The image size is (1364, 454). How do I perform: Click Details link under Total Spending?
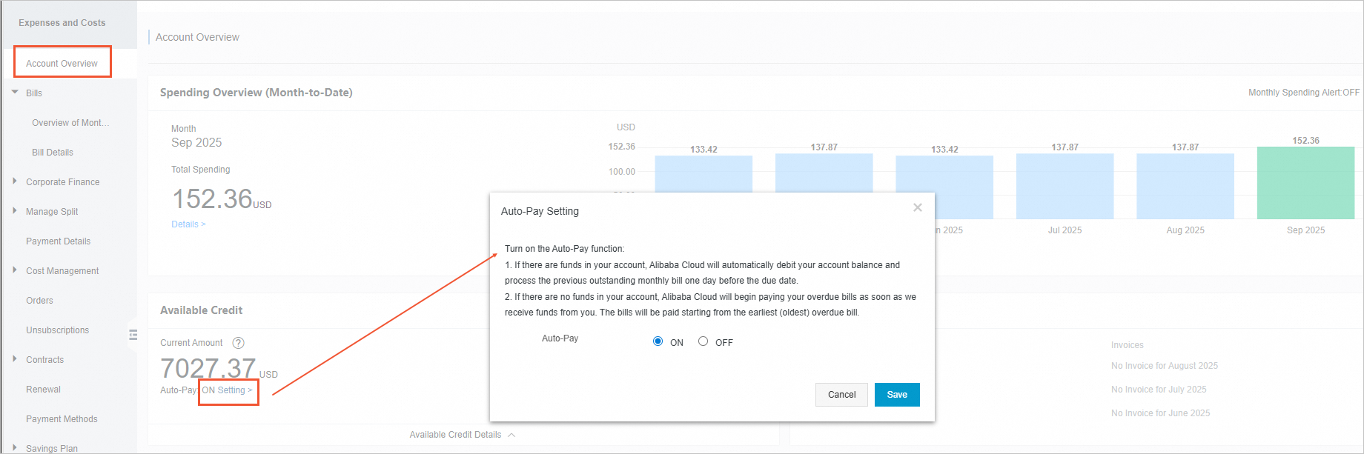pyautogui.click(x=188, y=224)
